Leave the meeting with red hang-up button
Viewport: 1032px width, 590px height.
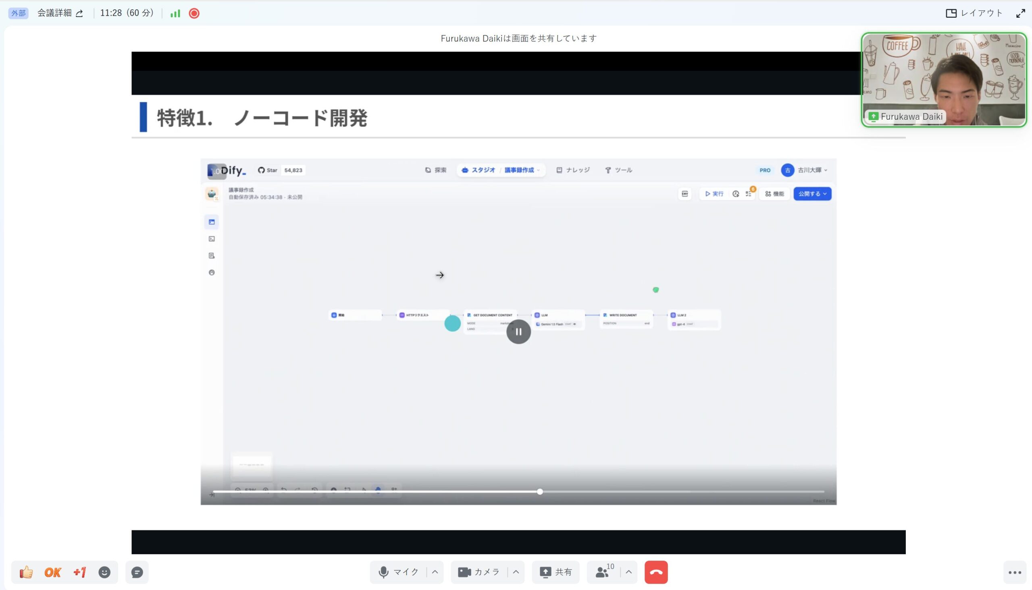tap(656, 572)
